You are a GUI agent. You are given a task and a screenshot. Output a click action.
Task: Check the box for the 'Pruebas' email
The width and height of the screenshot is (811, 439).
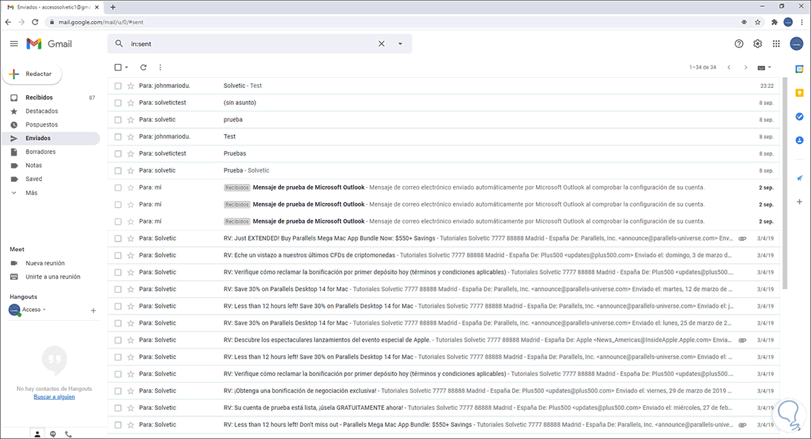click(x=118, y=154)
